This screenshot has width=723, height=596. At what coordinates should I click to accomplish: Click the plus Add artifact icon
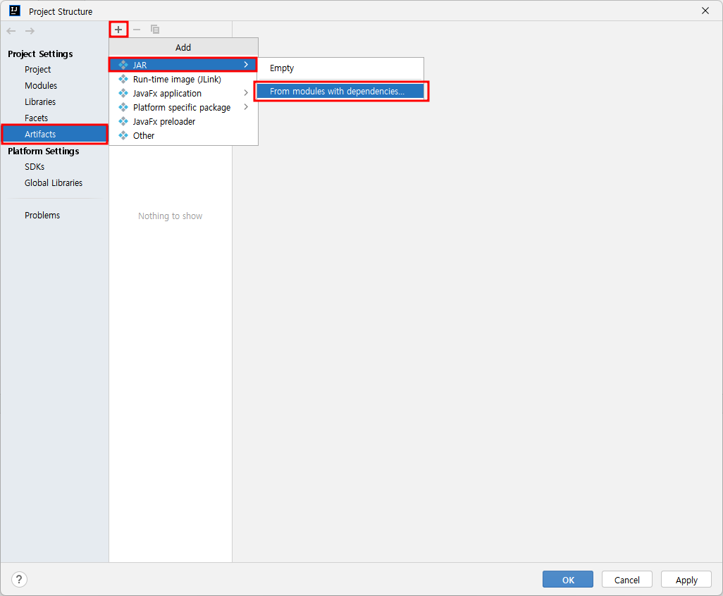pyautogui.click(x=118, y=30)
